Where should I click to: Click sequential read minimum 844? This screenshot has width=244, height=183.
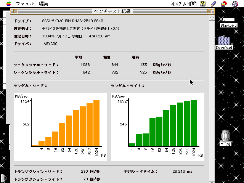click(x=115, y=64)
